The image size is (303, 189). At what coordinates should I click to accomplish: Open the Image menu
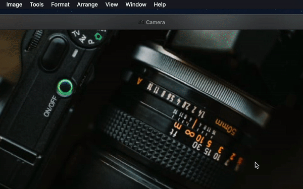14,5
